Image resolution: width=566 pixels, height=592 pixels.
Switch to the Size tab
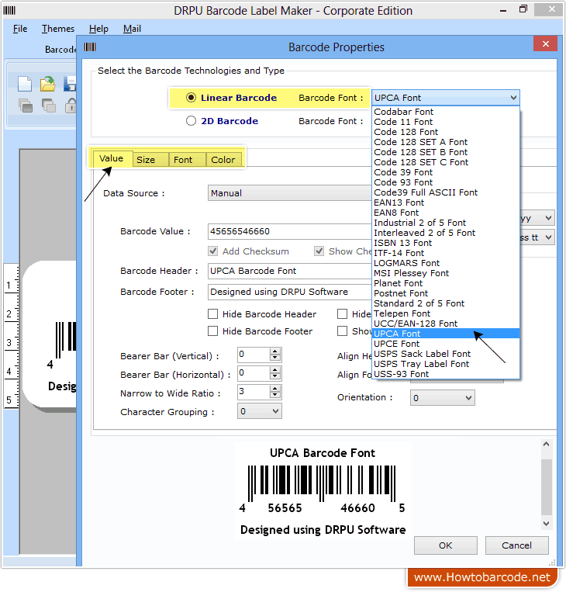(150, 160)
